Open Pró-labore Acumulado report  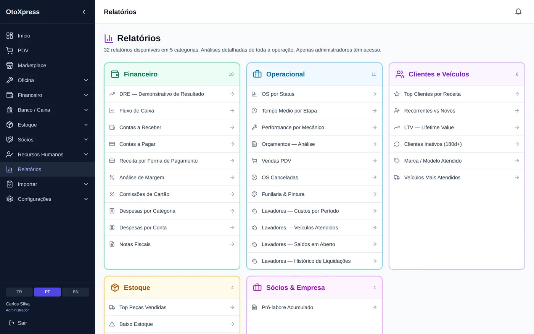(x=314, y=307)
